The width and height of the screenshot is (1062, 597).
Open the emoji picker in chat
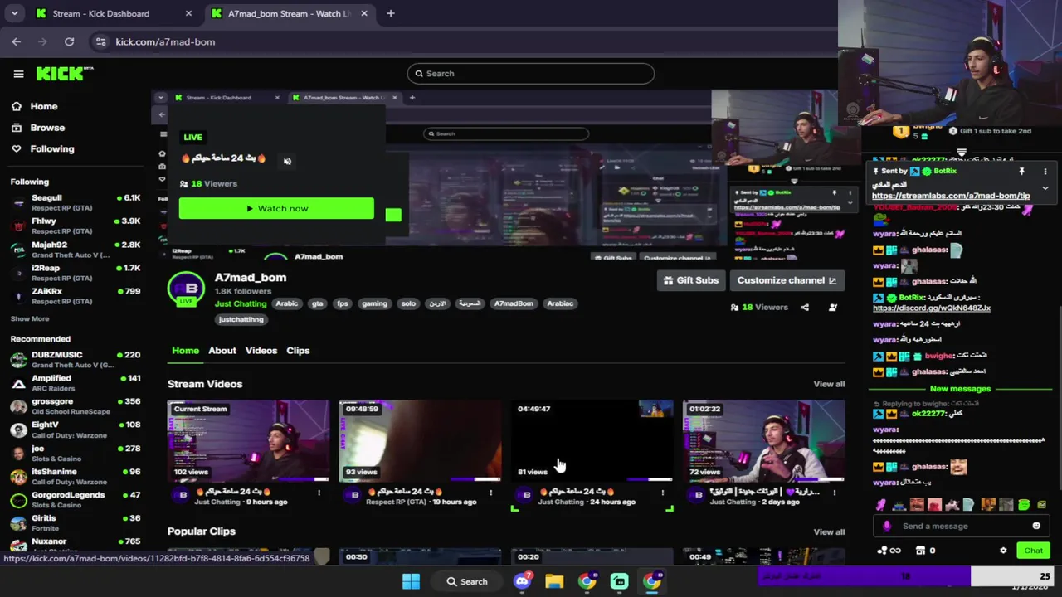tap(1036, 526)
